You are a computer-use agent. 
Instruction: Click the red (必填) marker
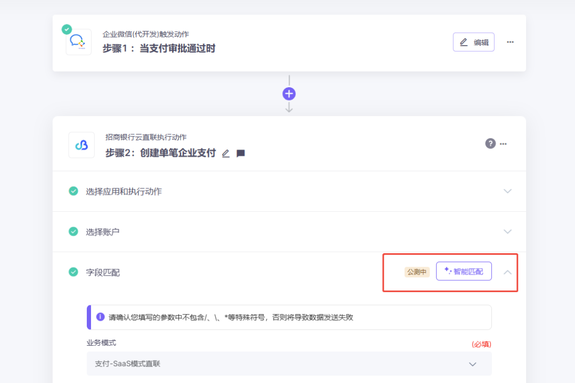(x=481, y=344)
